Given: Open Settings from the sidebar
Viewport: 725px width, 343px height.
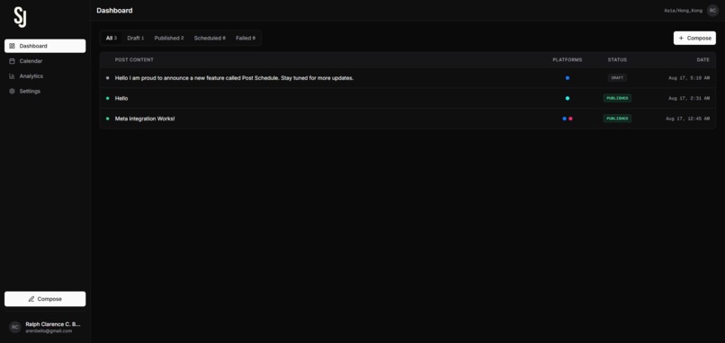Looking at the screenshot, I should (x=45, y=92).
